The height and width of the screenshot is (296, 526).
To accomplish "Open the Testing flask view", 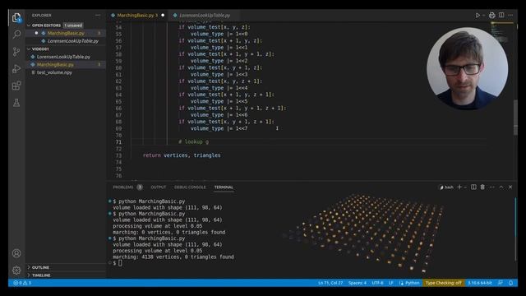I will (x=16, y=103).
